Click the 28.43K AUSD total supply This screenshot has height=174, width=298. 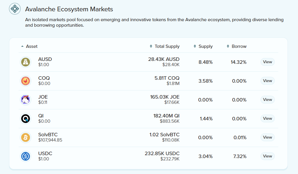164,59
